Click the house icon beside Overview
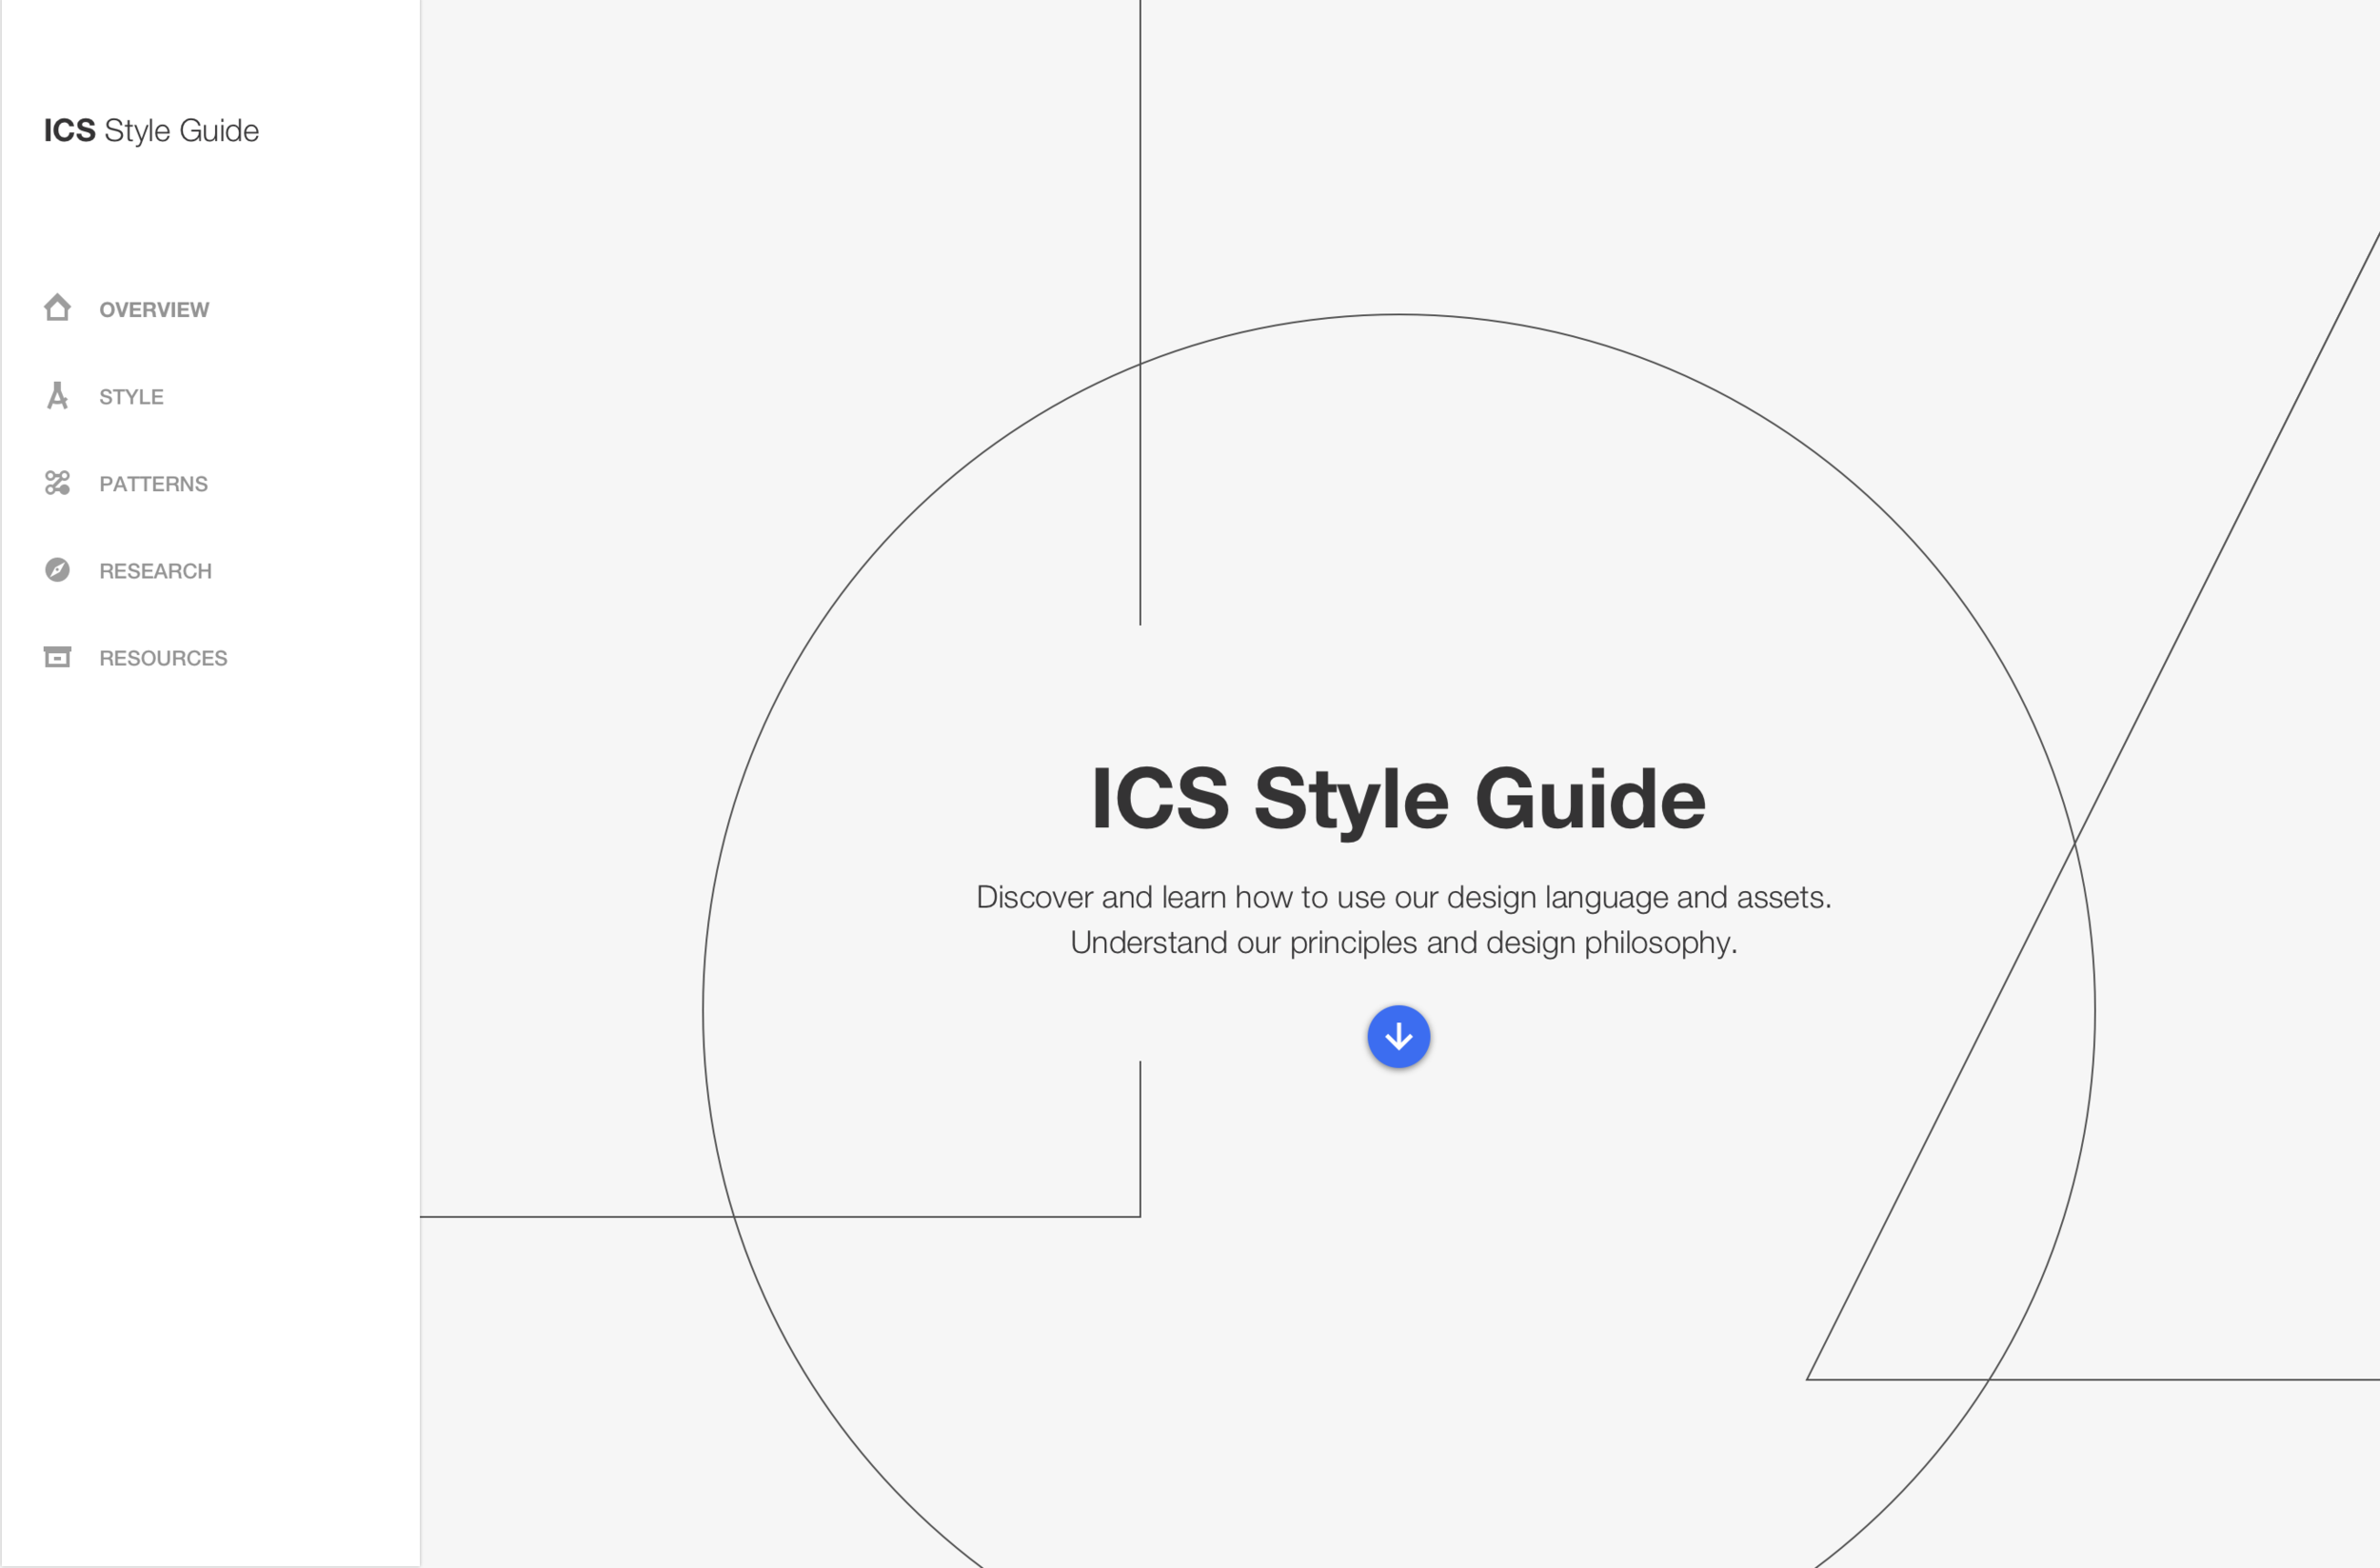 (x=57, y=308)
